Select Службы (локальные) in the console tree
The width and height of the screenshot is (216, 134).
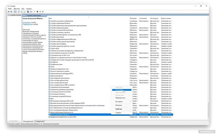15,15
